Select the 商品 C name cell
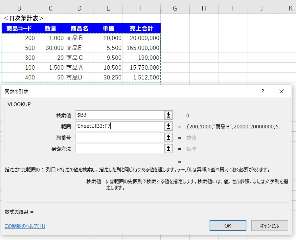This screenshot has width=296, height=240. coord(79,58)
